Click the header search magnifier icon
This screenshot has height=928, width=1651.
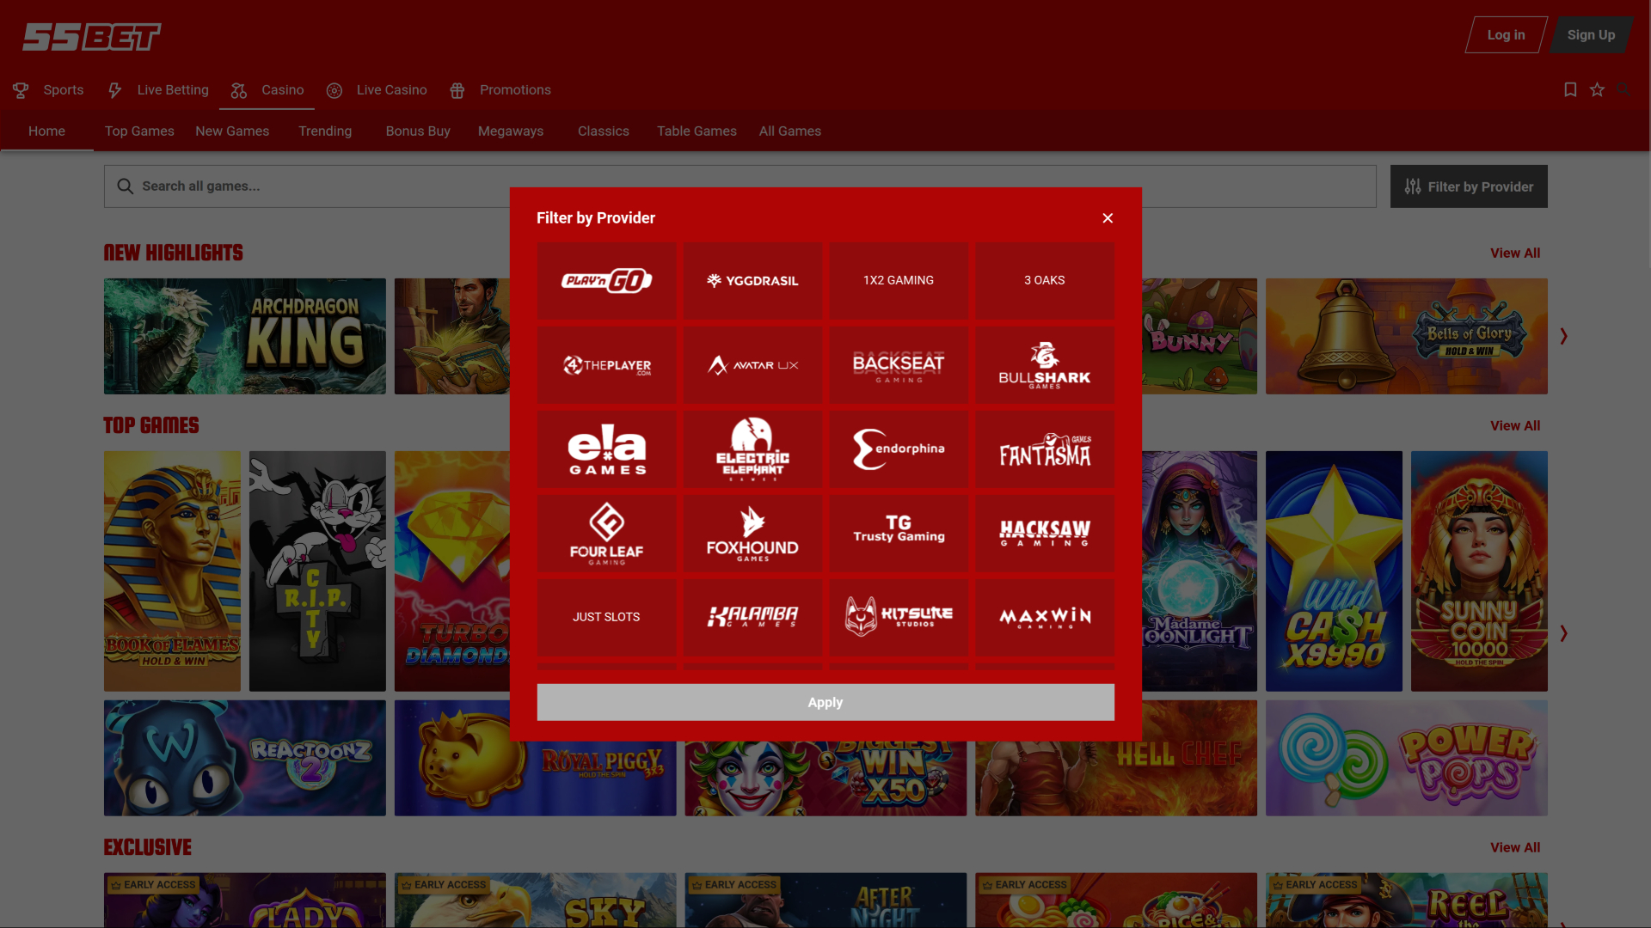[x=1623, y=89]
